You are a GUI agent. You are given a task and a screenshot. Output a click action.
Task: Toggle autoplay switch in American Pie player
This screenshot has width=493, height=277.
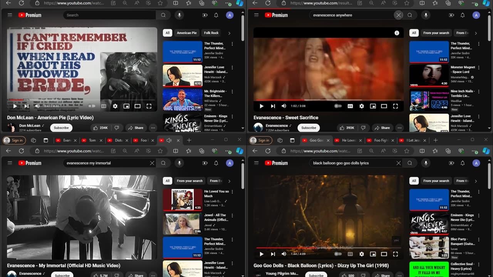92,106
